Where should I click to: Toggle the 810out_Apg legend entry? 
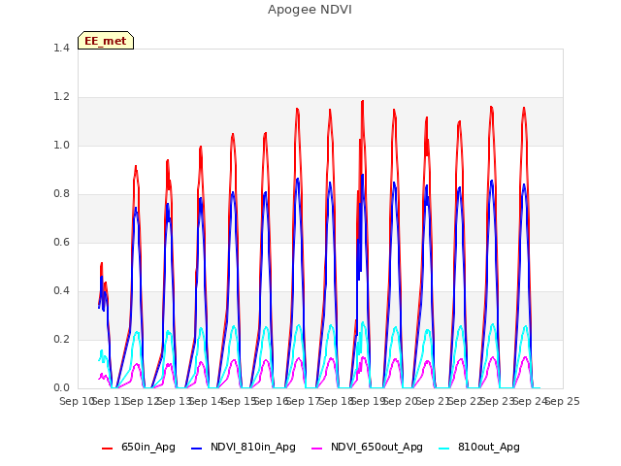(479, 448)
